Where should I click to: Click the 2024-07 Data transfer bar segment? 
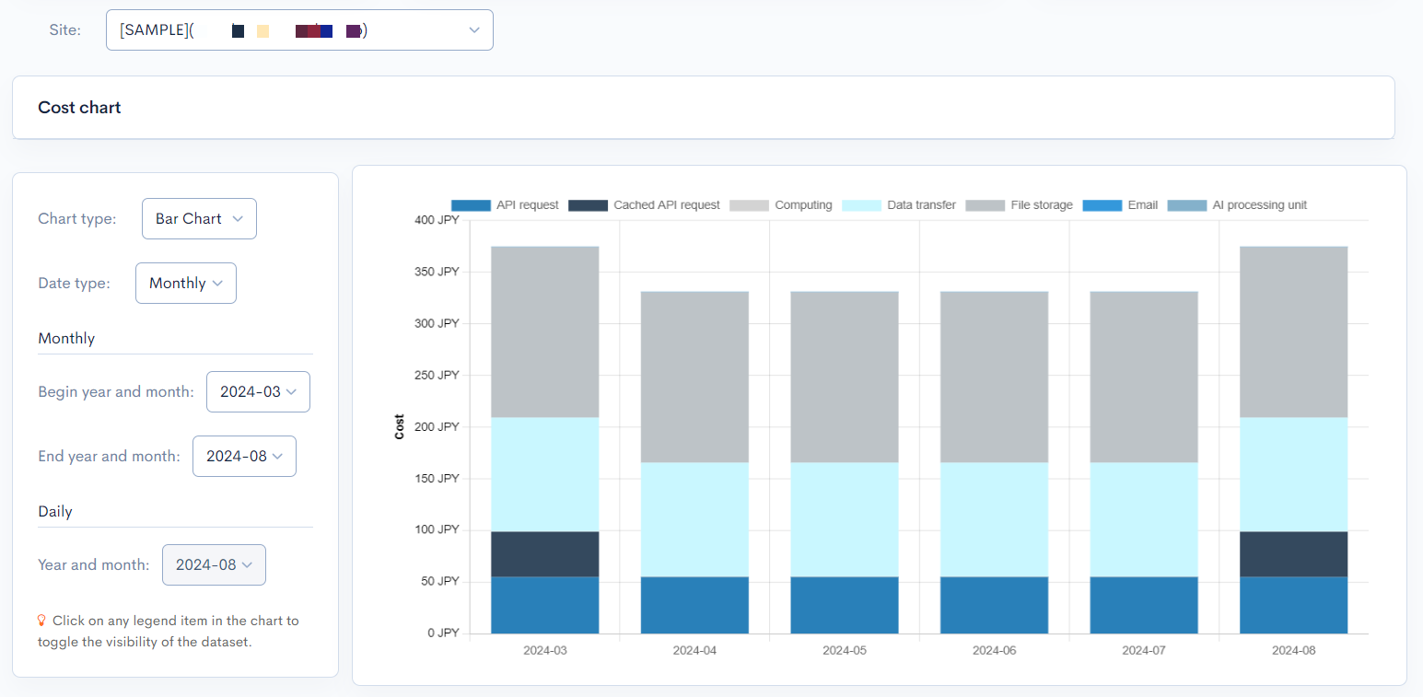pos(1144,519)
